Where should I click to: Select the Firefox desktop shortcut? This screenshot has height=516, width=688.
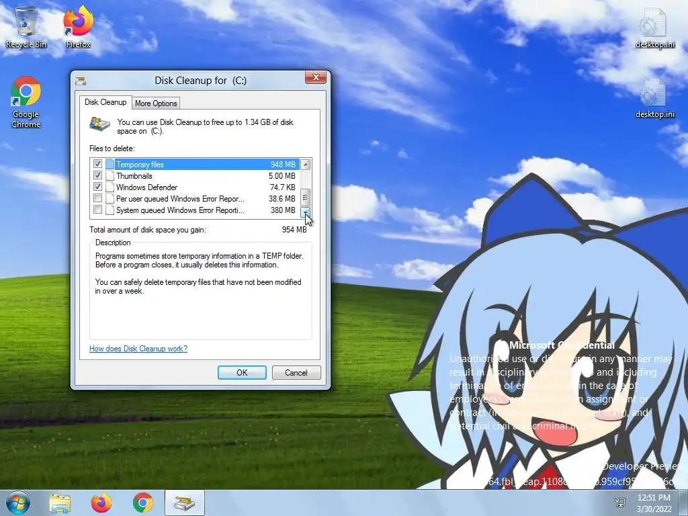(x=78, y=27)
